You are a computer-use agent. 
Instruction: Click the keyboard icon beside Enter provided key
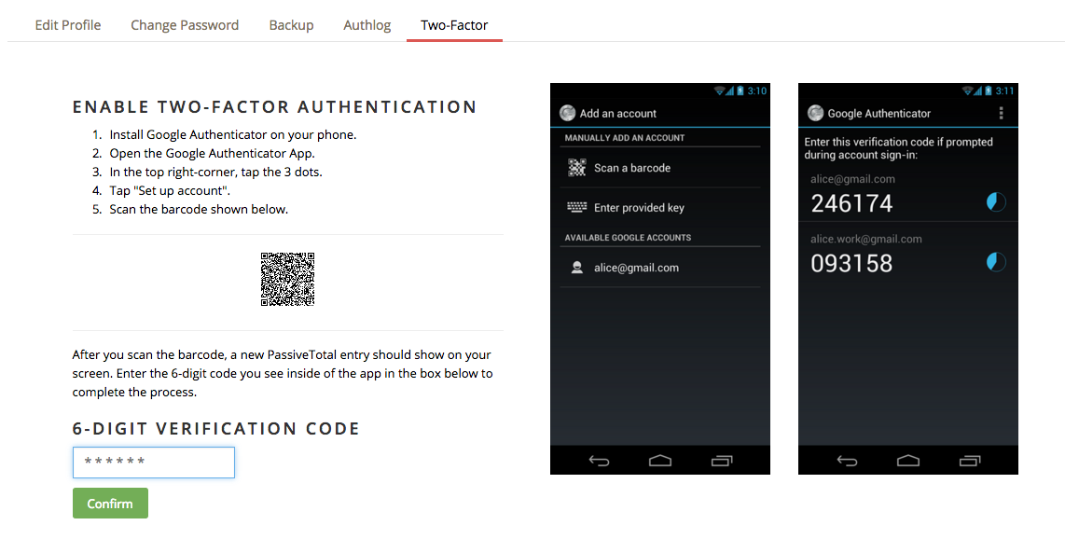click(x=576, y=207)
